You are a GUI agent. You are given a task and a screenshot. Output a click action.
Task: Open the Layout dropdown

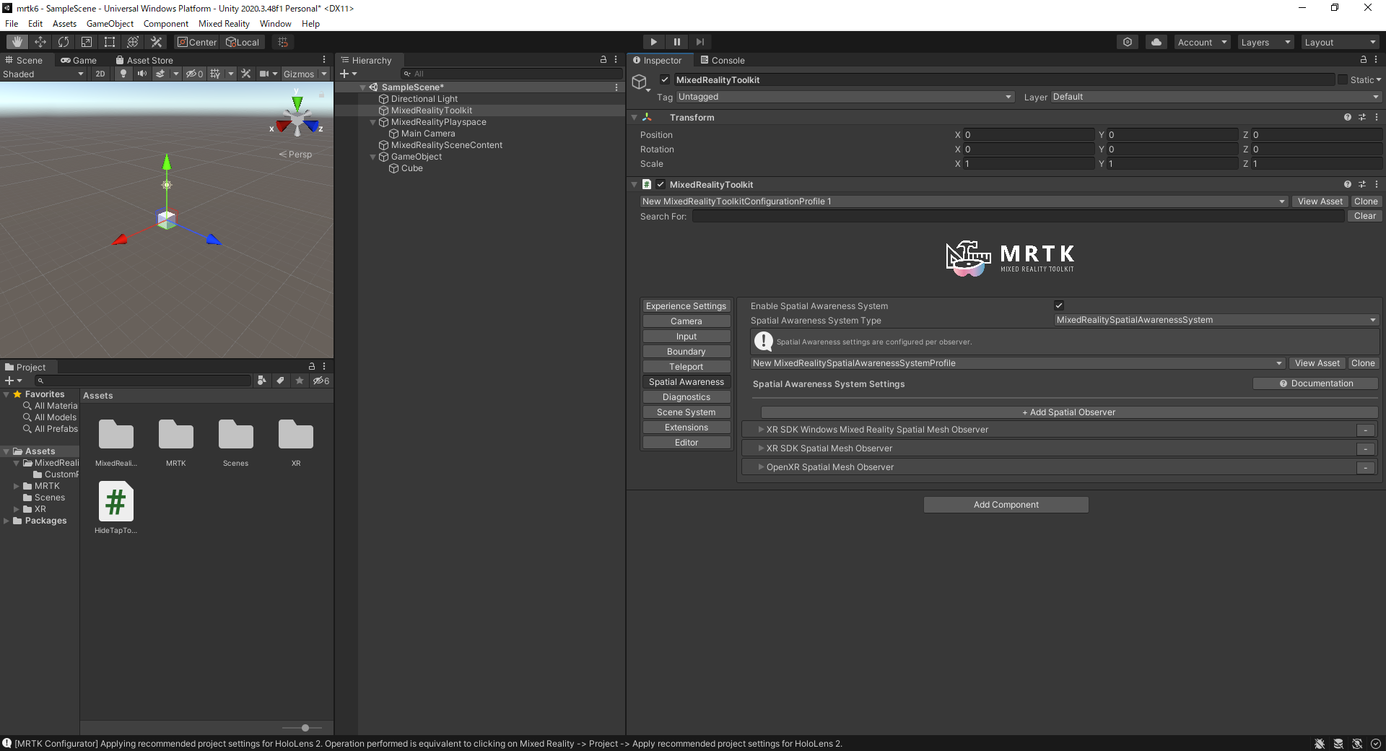point(1341,42)
